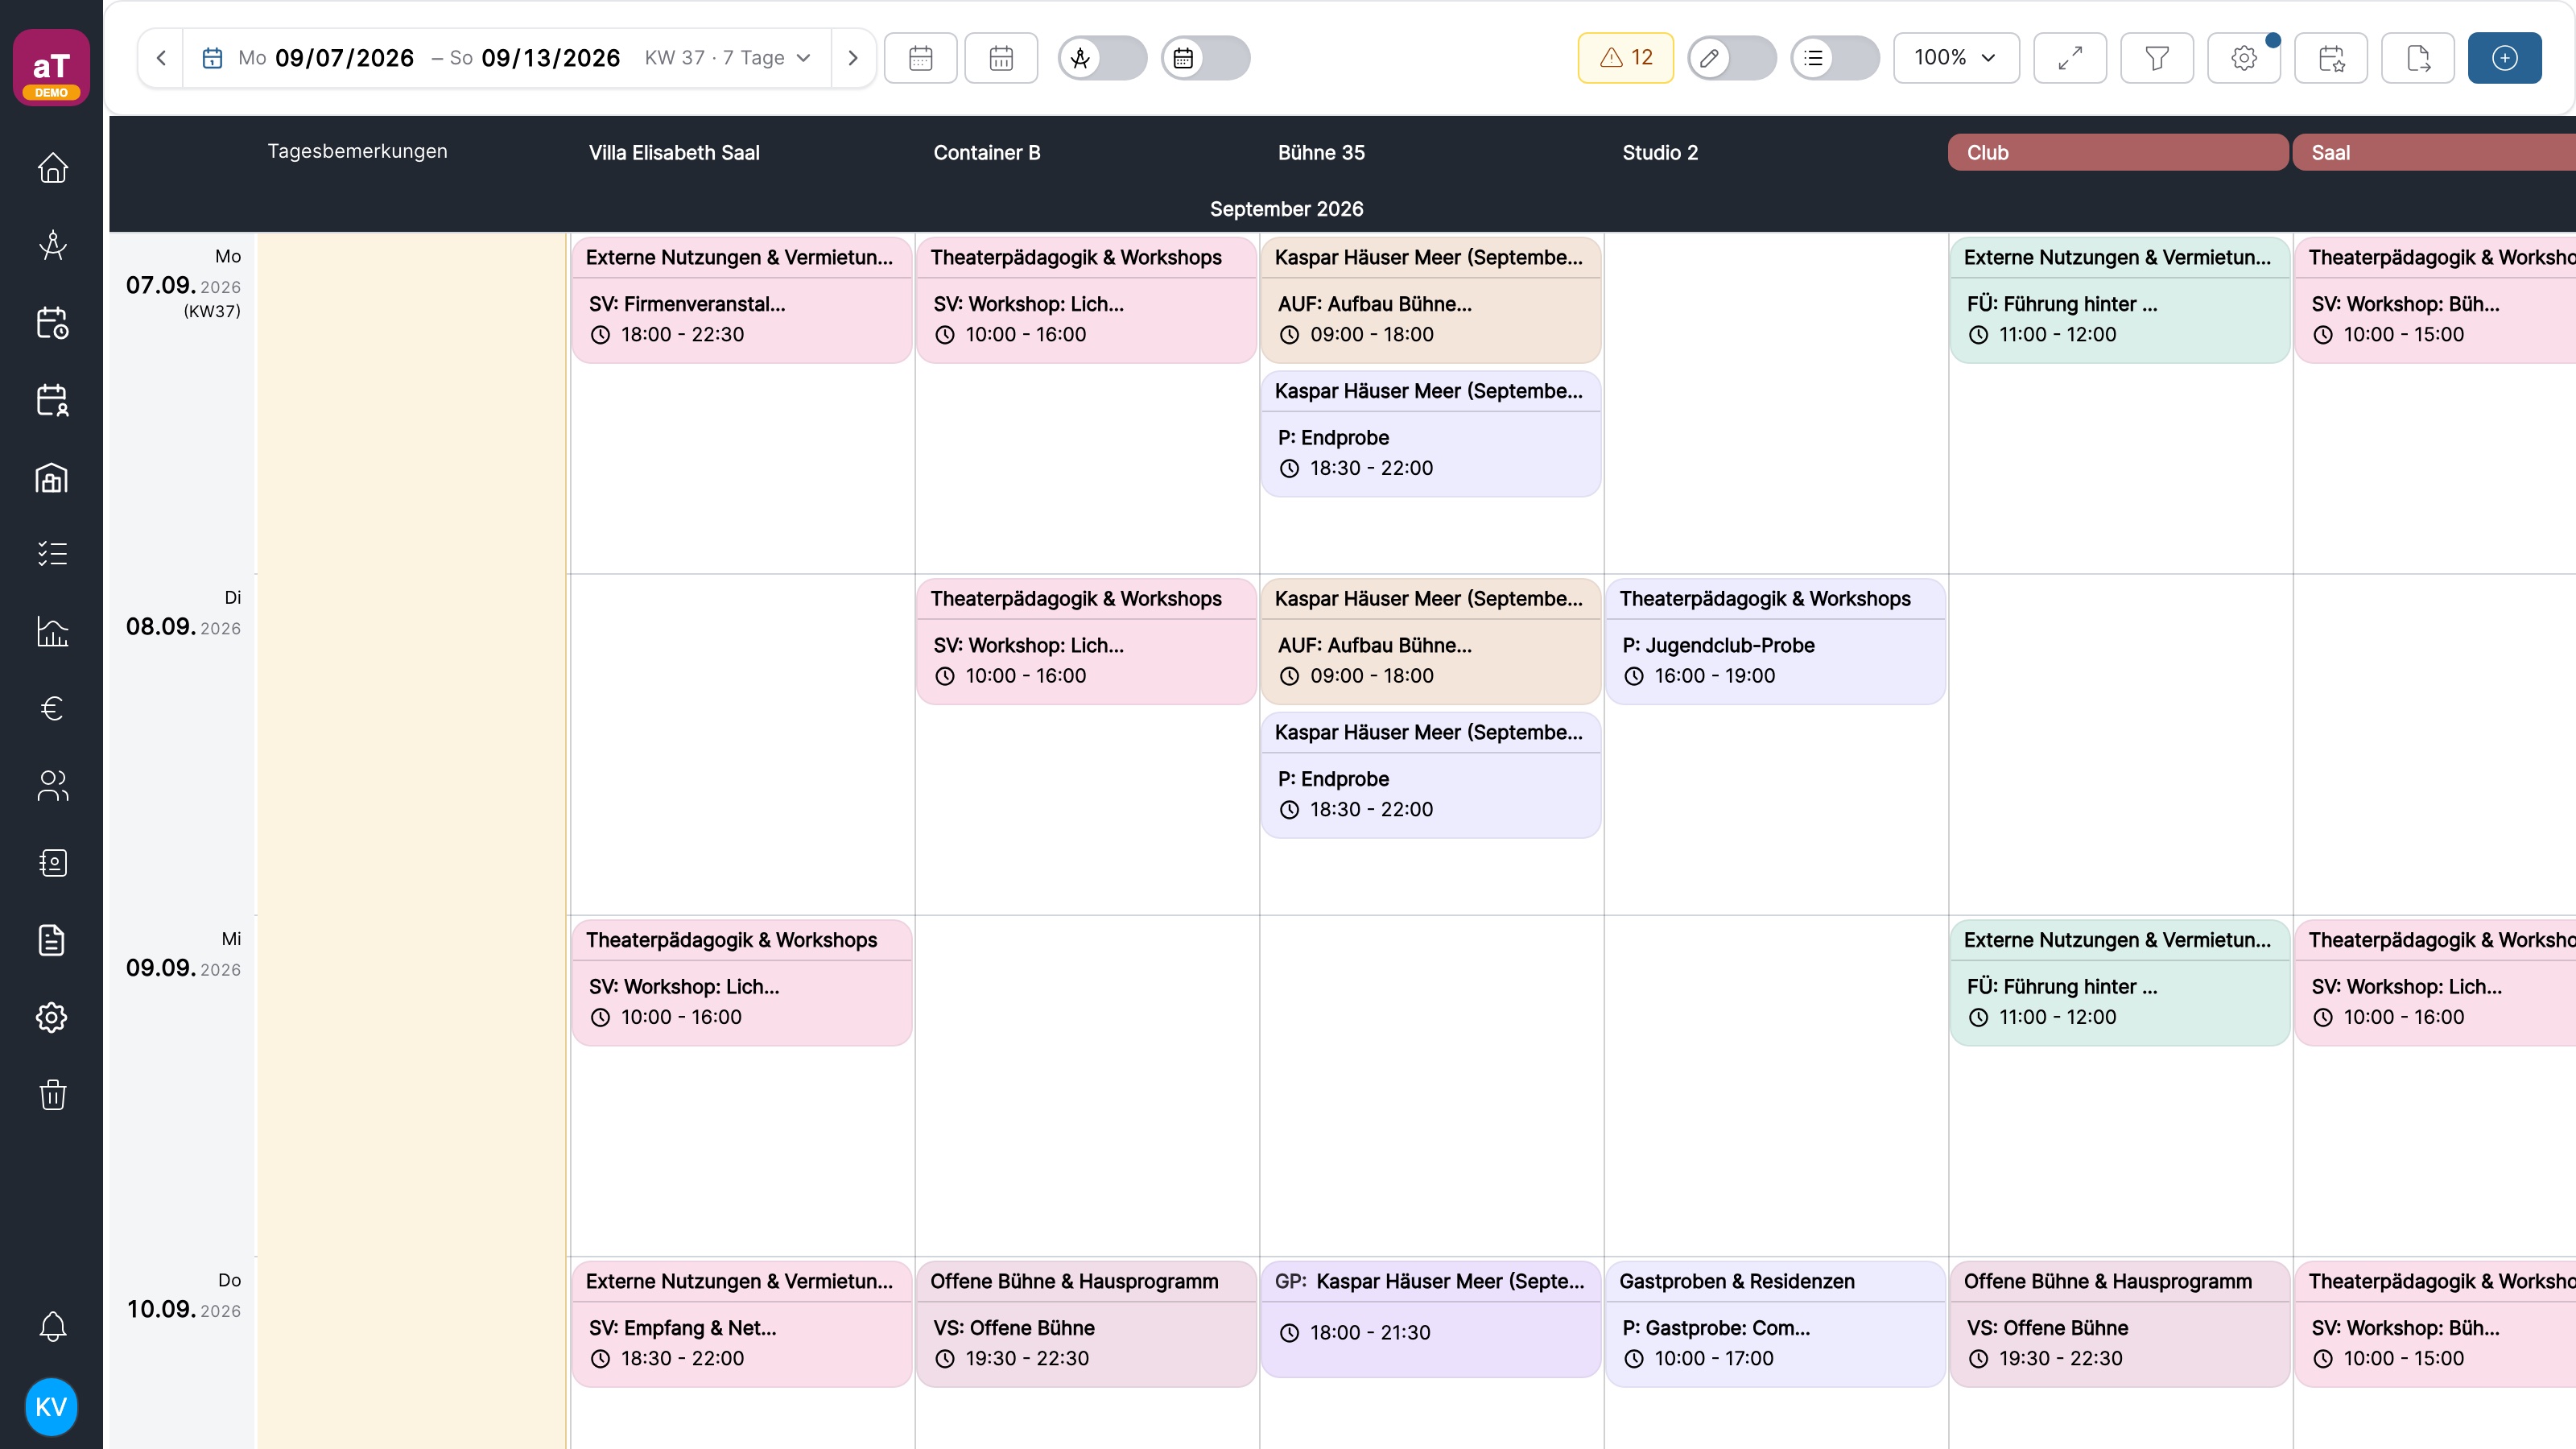Open the compass planning icon in the sidebar
The width and height of the screenshot is (2576, 1449).
pos(52,245)
